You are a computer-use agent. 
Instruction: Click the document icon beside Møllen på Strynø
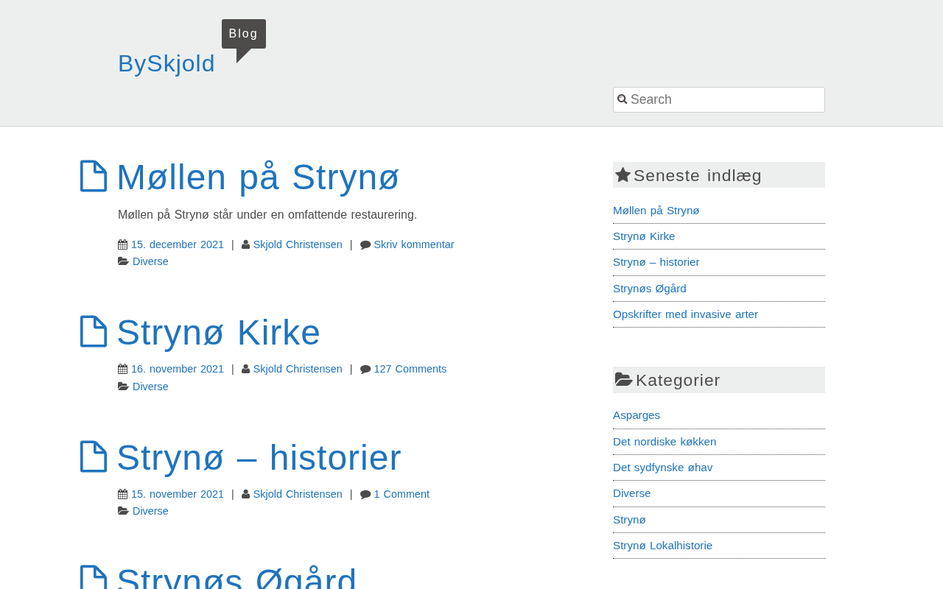tap(94, 177)
